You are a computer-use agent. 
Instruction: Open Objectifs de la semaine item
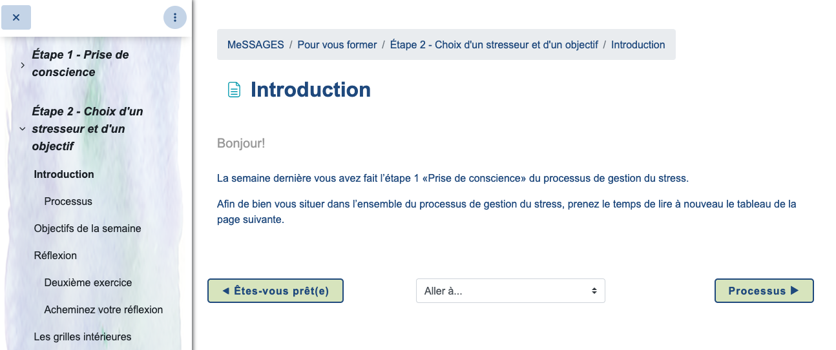(x=87, y=228)
